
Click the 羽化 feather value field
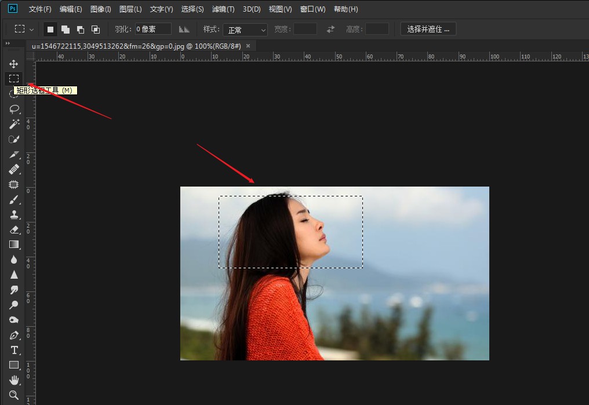[x=152, y=29]
